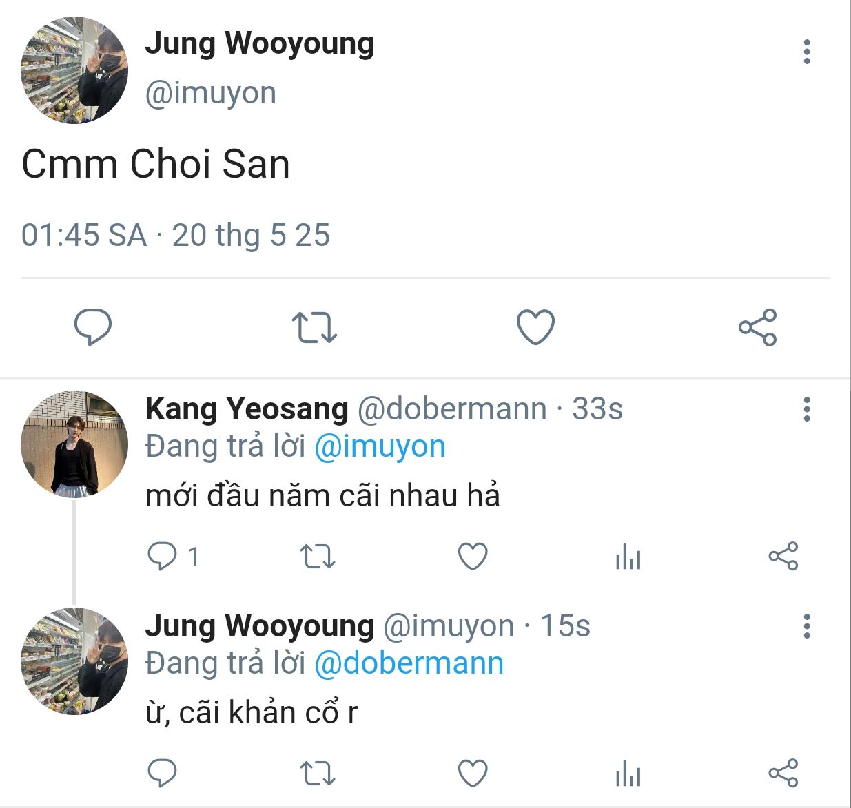Image resolution: width=851 pixels, height=808 pixels.
Task: View analytics for Wooyoung's bottom reply
Action: (x=628, y=773)
